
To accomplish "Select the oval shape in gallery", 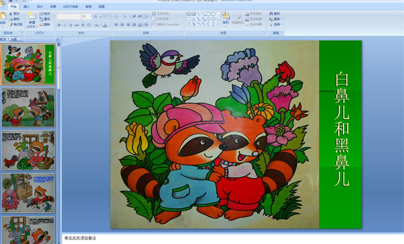I will tap(213, 14).
